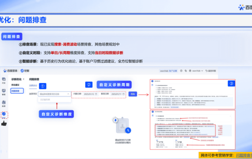This screenshot has width=252, height=159.
Task: Open the monitor-shaped sidebar icon
Action: [4, 91]
